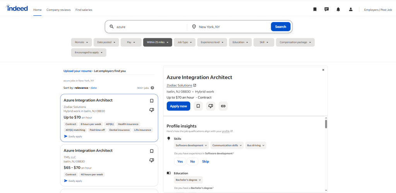This screenshot has height=193, width=396.
Task: Answer No to Software development experience
Action: click(193, 161)
